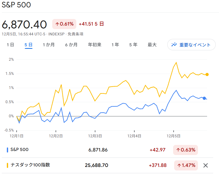Select the 年初来 range tab
The height and width of the screenshot is (174, 219).
pyautogui.click(x=95, y=45)
